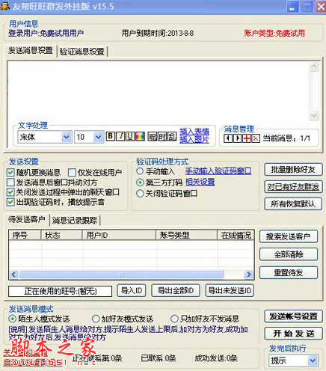Enable 发送消息后窗口抖动对方 checkbox
326x371 pixels.
click(x=10, y=182)
